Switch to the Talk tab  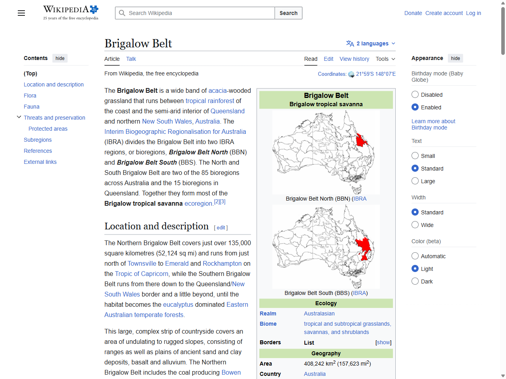point(131,59)
